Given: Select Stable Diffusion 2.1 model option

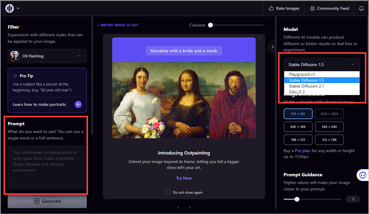Looking at the screenshot, I should click(x=322, y=86).
